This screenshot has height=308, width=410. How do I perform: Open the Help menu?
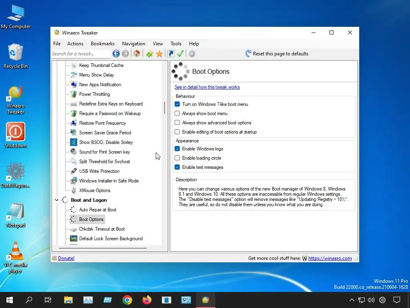coord(194,44)
